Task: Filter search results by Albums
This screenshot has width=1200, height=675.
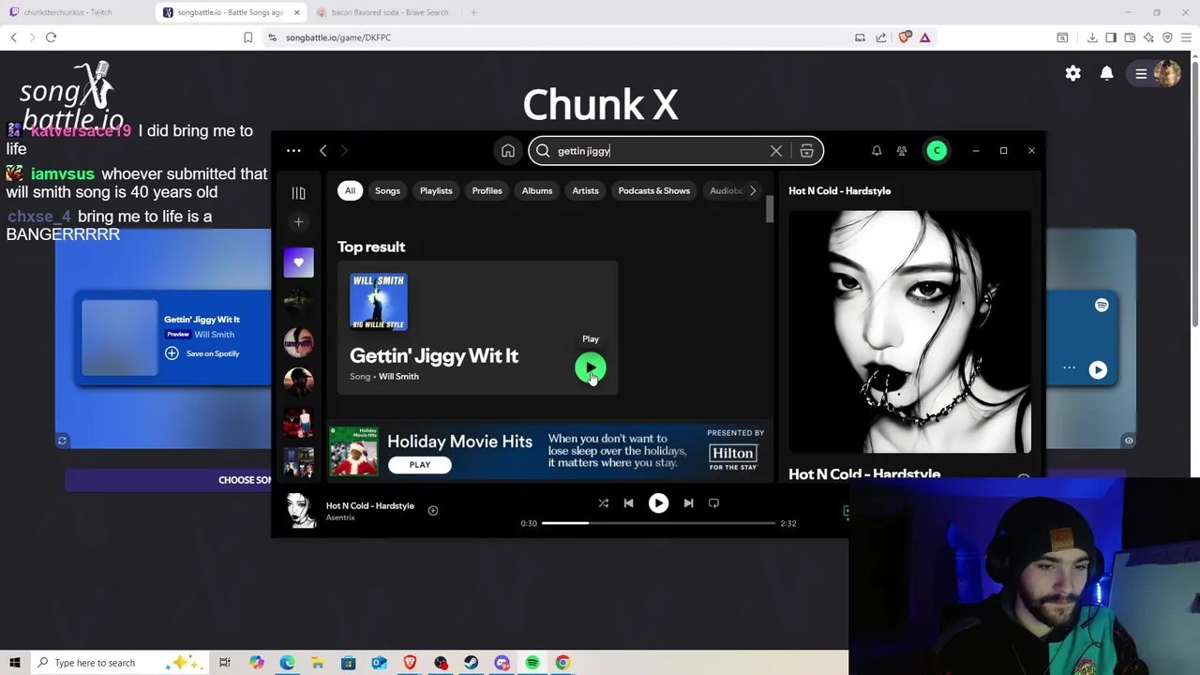Action: click(537, 190)
